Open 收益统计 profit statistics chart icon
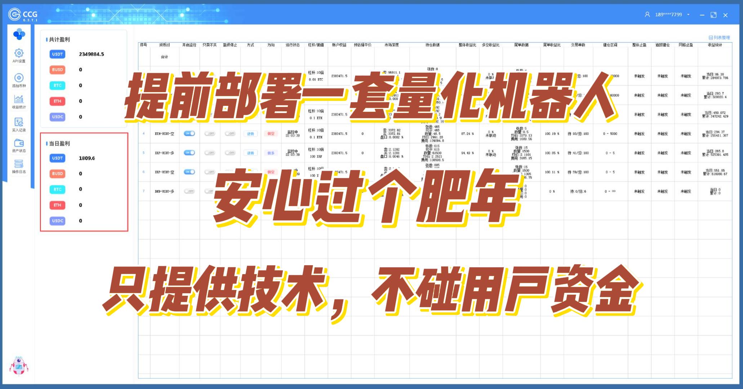This screenshot has height=389, width=743. [x=19, y=99]
